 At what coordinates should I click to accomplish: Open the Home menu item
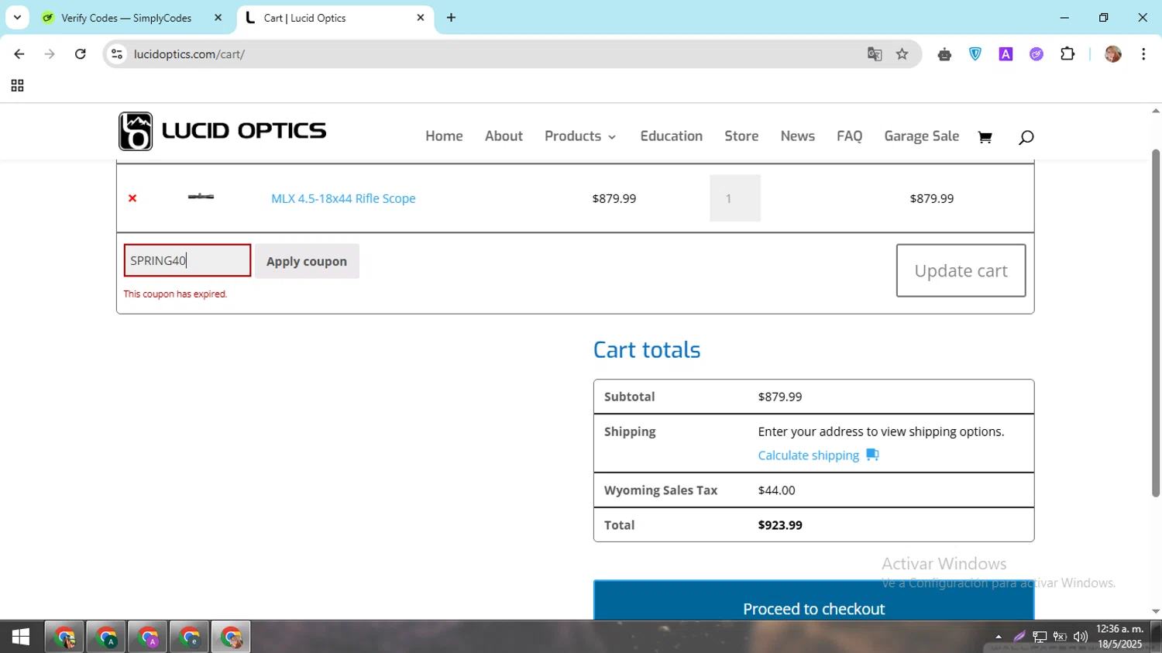point(444,136)
